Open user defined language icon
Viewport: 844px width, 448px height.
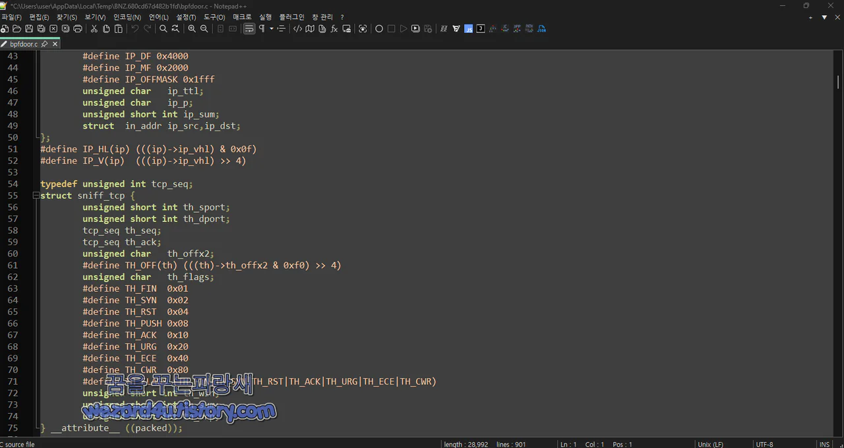tap(297, 29)
